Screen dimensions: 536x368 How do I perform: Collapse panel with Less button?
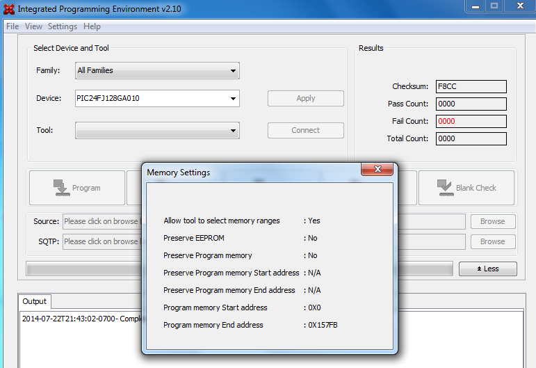(488, 269)
